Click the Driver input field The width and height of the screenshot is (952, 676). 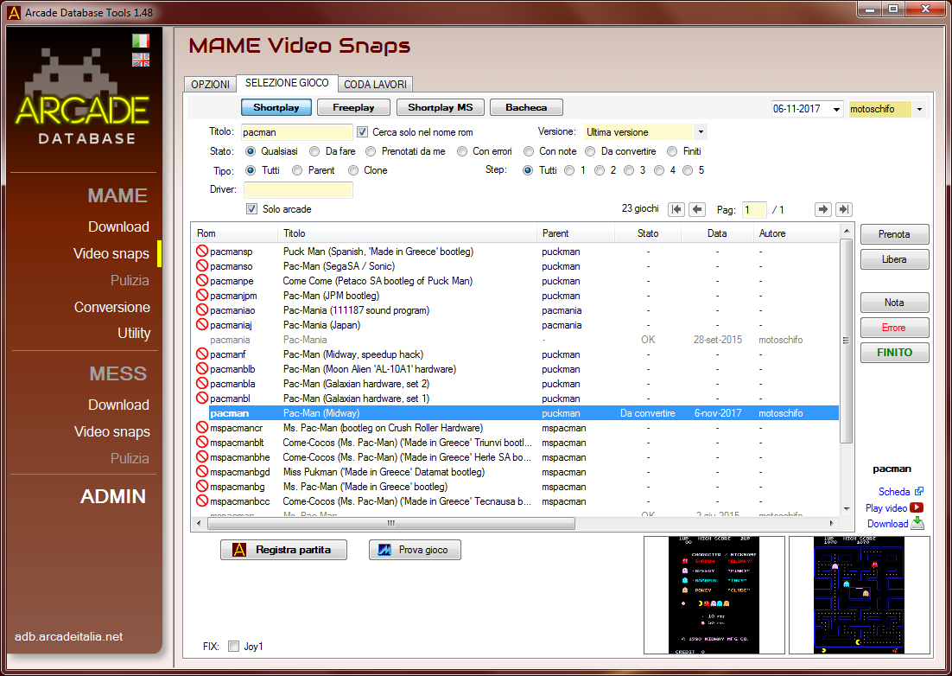[298, 190]
